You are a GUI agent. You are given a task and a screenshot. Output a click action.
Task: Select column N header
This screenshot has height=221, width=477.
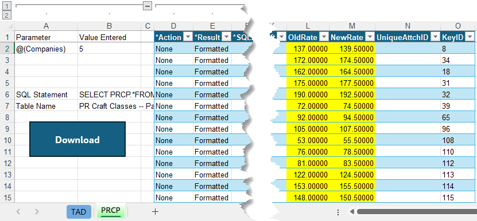[408, 26]
